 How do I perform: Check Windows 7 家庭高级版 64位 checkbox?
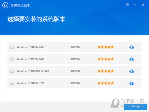12,71
